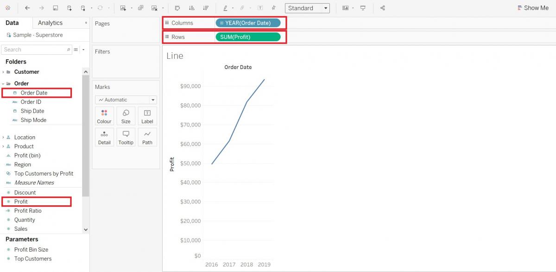Screen dimensions: 556x272
Task: Click the add new data source icon
Action: coord(69,8)
